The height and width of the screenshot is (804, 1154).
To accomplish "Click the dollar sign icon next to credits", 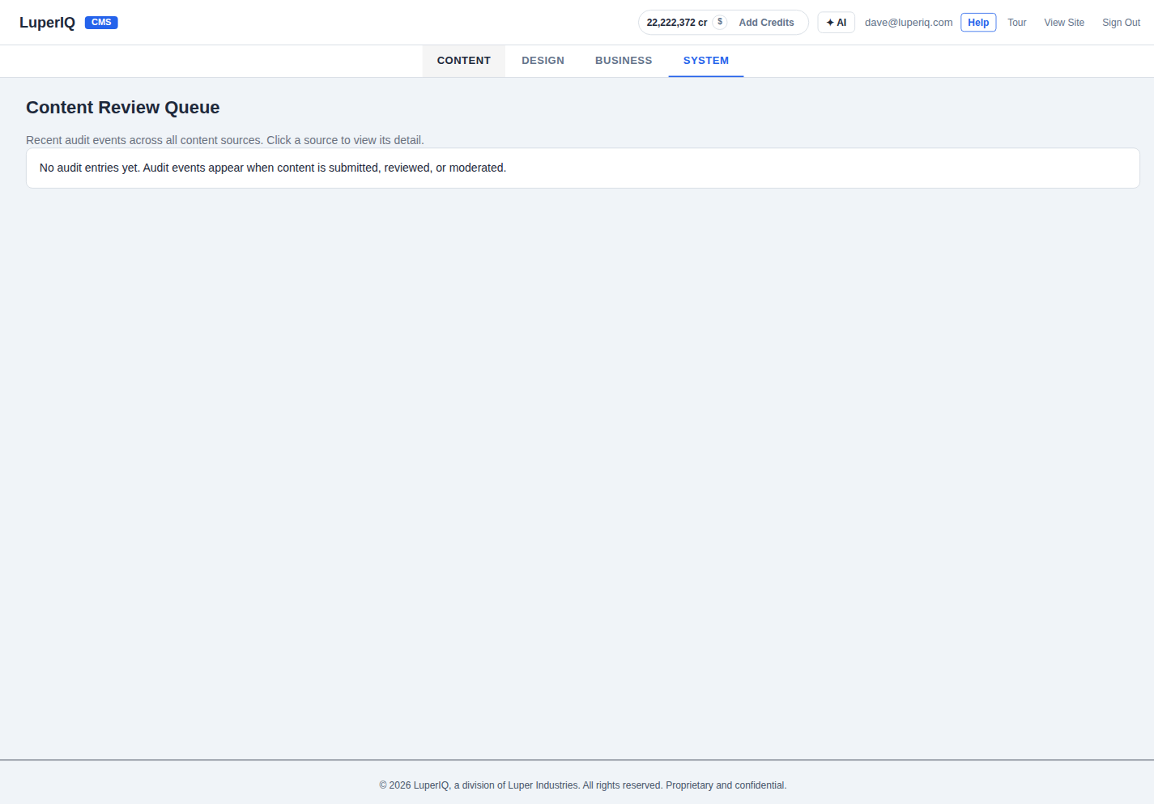I will [720, 22].
